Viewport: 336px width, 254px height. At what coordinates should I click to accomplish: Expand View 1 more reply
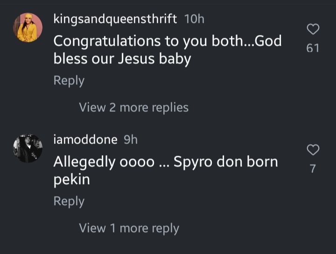pyautogui.click(x=129, y=228)
